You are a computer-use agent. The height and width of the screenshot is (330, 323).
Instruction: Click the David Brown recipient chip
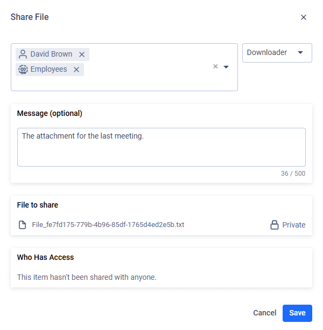pyautogui.click(x=52, y=54)
